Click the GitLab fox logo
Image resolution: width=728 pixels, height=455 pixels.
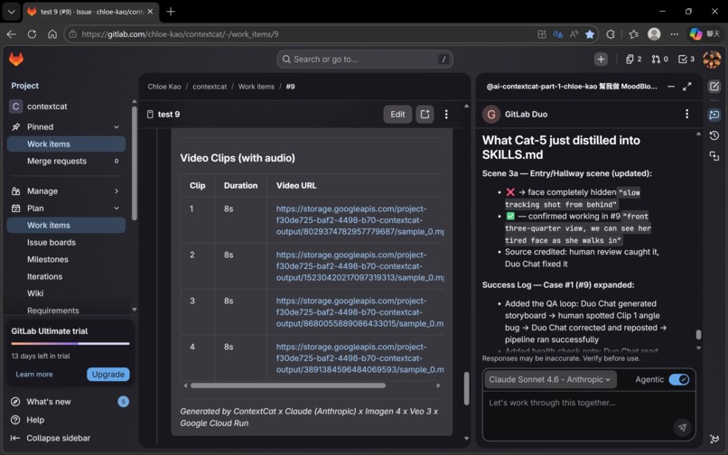click(x=16, y=59)
